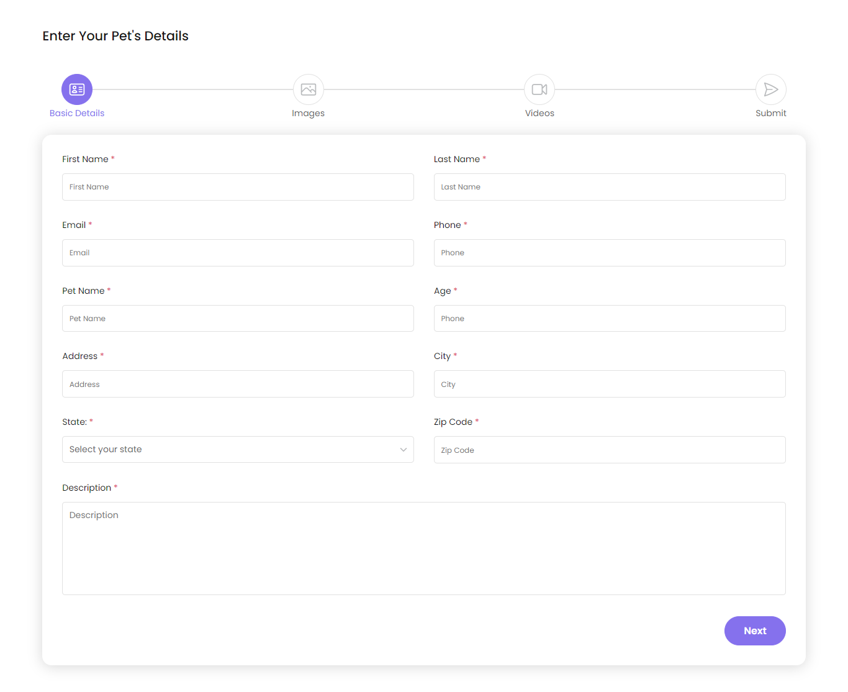Click the chevron arrow on the state selector

[403, 449]
